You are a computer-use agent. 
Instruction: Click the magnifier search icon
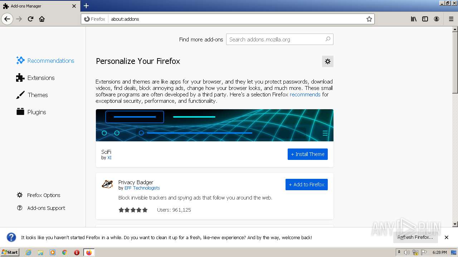(328, 39)
